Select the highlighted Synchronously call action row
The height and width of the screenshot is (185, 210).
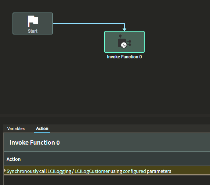(x=107, y=171)
